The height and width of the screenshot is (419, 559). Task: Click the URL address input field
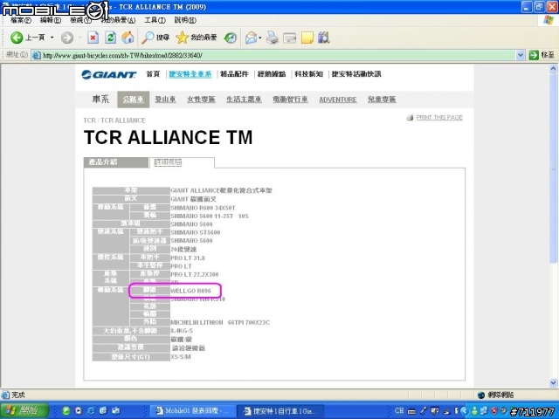[x=278, y=55]
